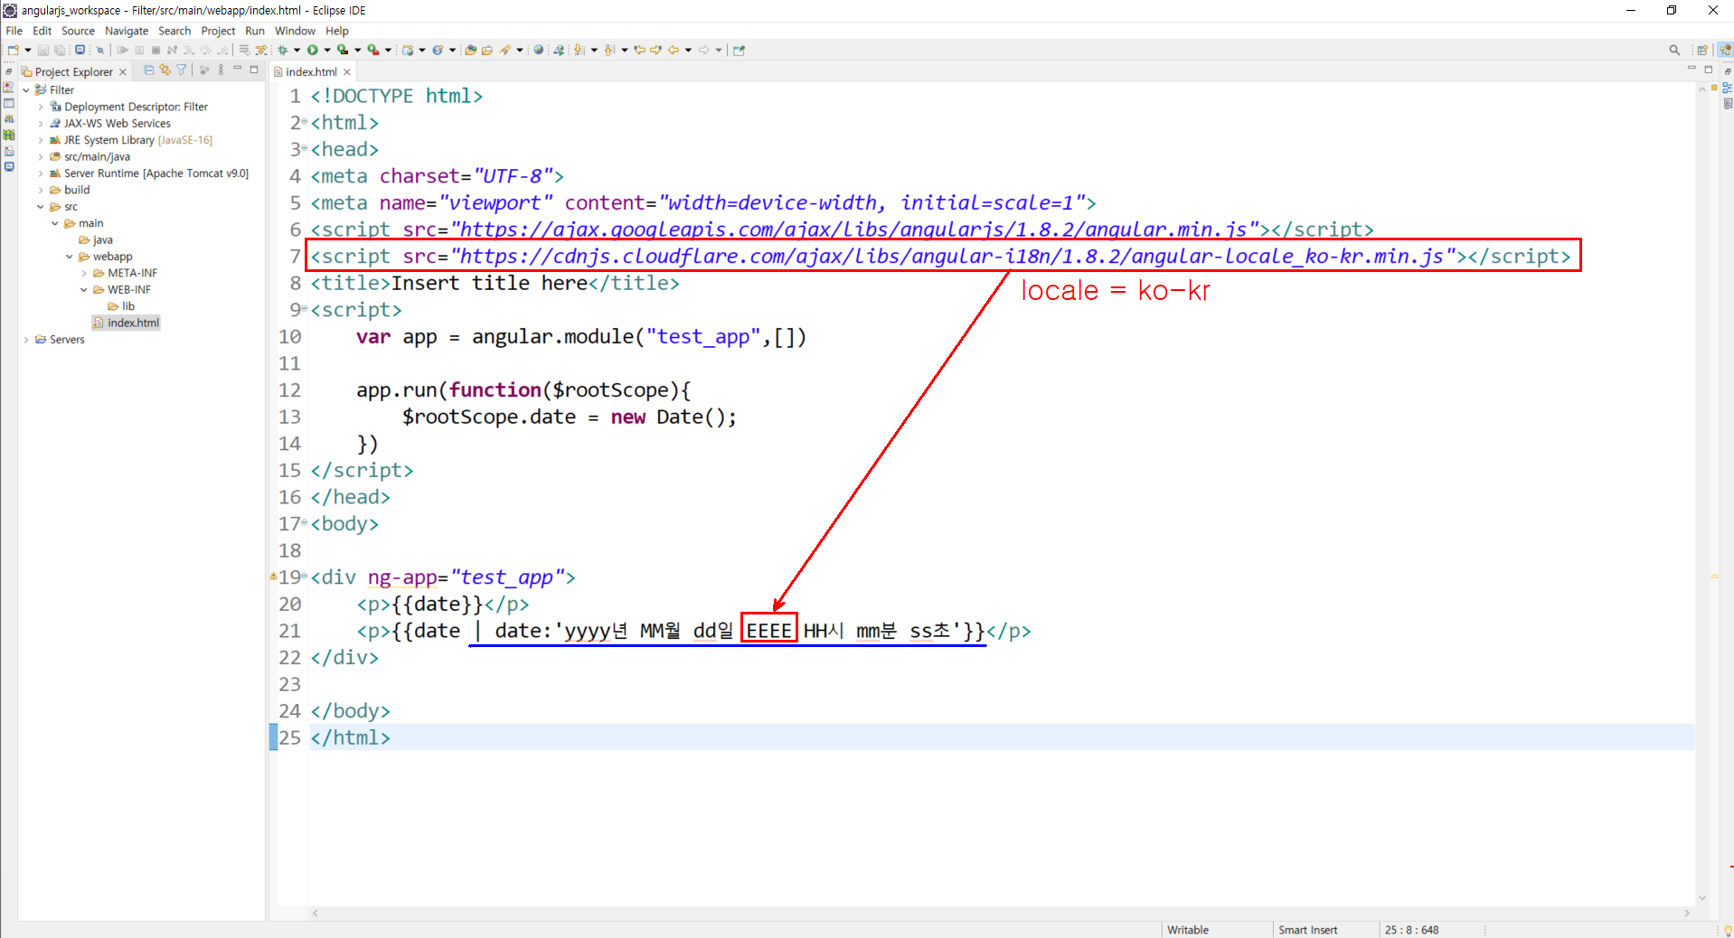
Task: Click the Open Web Browser globe icon
Action: [x=539, y=51]
